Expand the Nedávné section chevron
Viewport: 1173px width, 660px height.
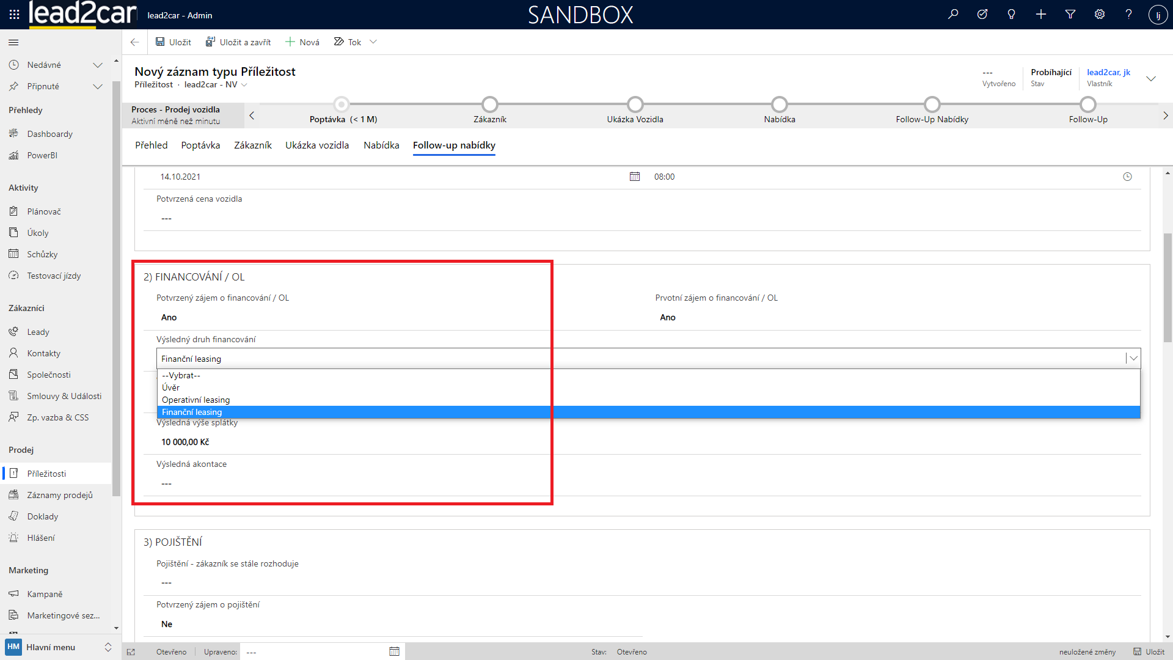97,65
